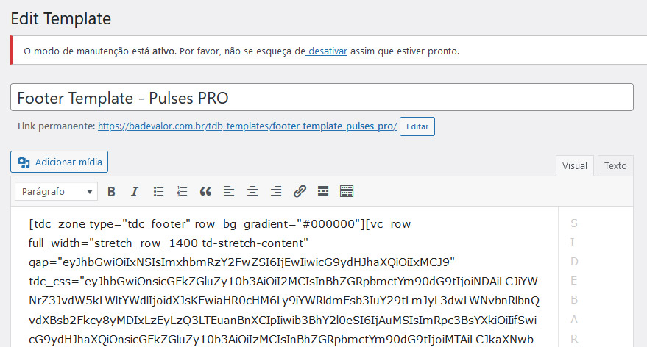Click the tdc_zone shortcode first line
This screenshot has width=647, height=347.
(x=219, y=223)
